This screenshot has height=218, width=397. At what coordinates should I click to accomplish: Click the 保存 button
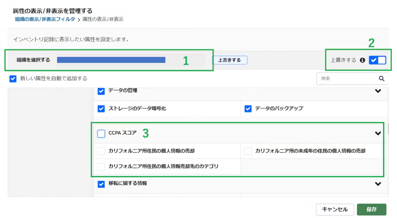click(371, 209)
